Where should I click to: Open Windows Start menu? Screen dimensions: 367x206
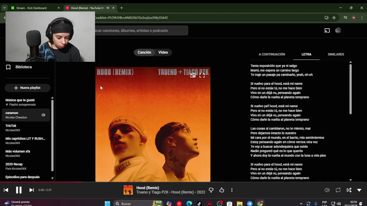click(x=107, y=204)
